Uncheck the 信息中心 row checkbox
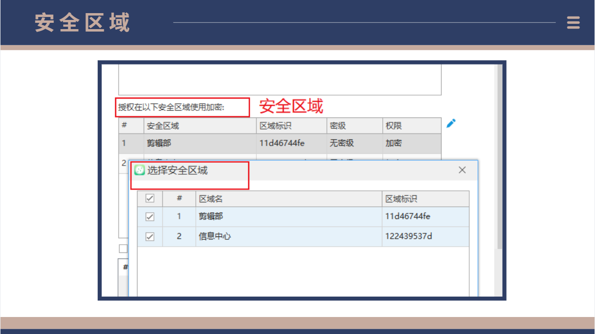 tap(150, 237)
